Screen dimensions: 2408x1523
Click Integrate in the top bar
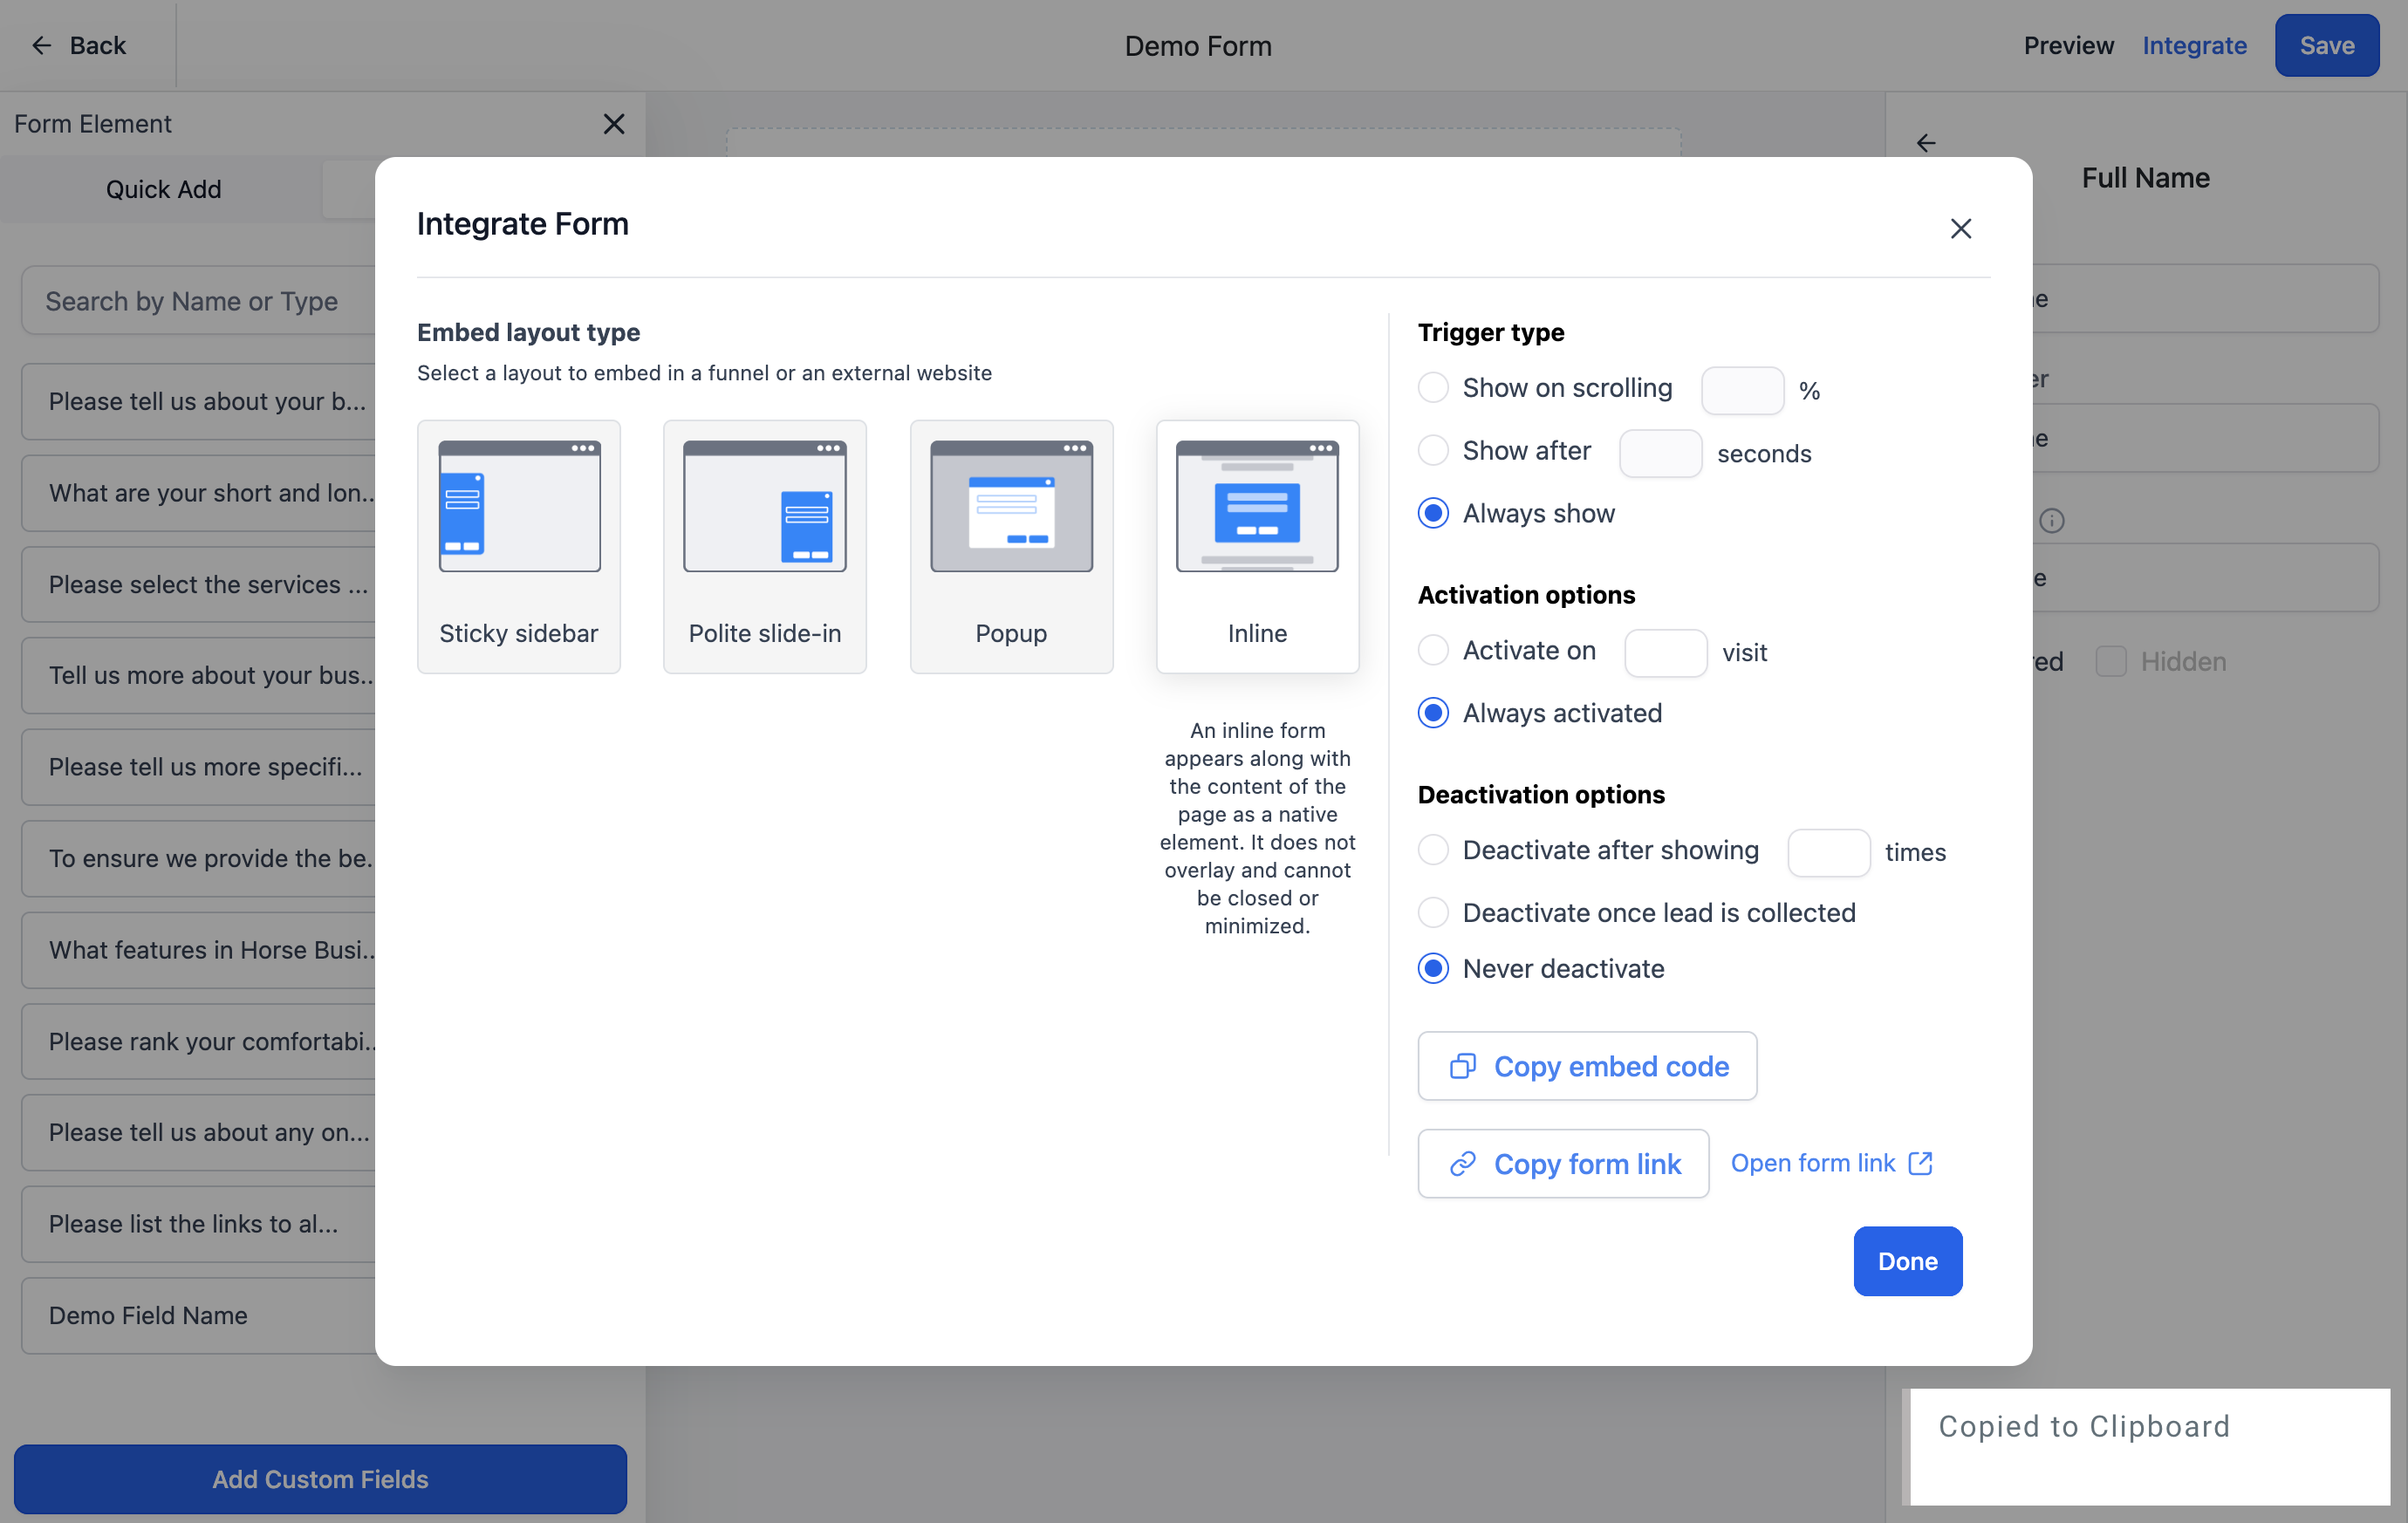[x=2194, y=45]
